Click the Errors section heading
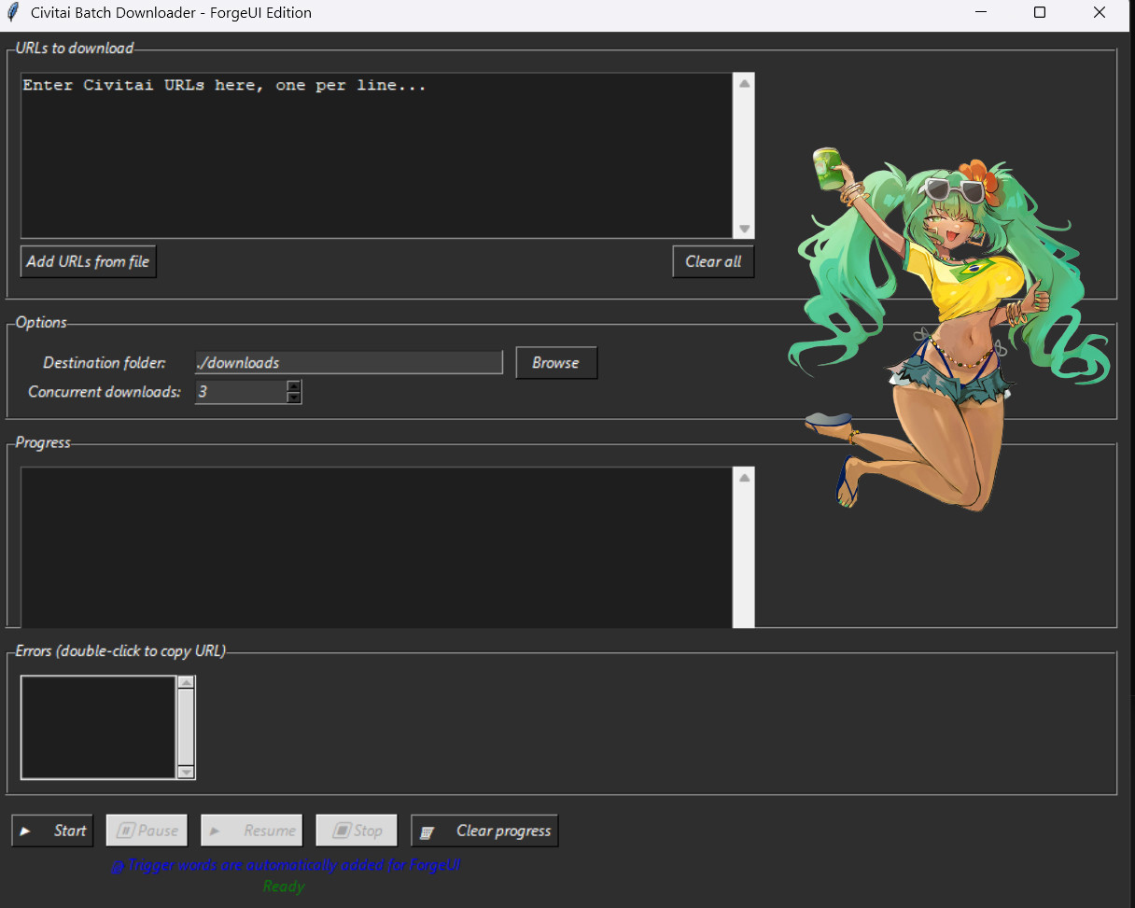This screenshot has width=1135, height=908. click(x=120, y=650)
